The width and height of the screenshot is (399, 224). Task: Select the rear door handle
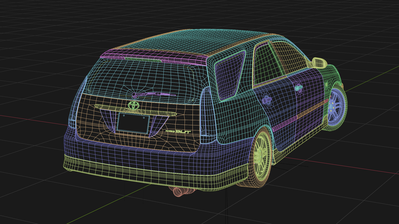(266, 100)
